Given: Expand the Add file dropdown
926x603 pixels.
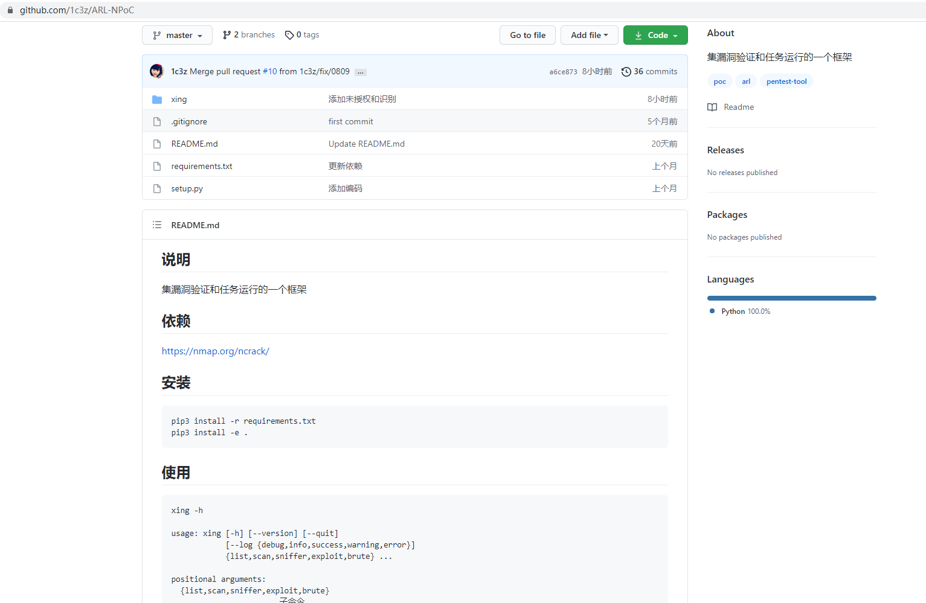Looking at the screenshot, I should [x=589, y=35].
